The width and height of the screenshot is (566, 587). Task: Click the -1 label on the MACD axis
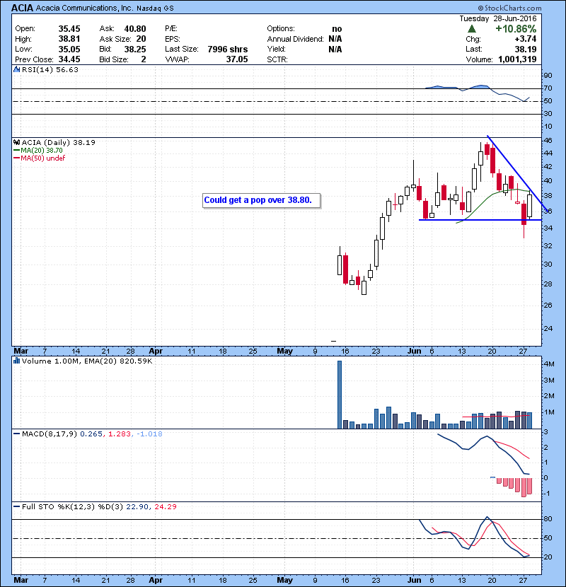[x=546, y=494]
